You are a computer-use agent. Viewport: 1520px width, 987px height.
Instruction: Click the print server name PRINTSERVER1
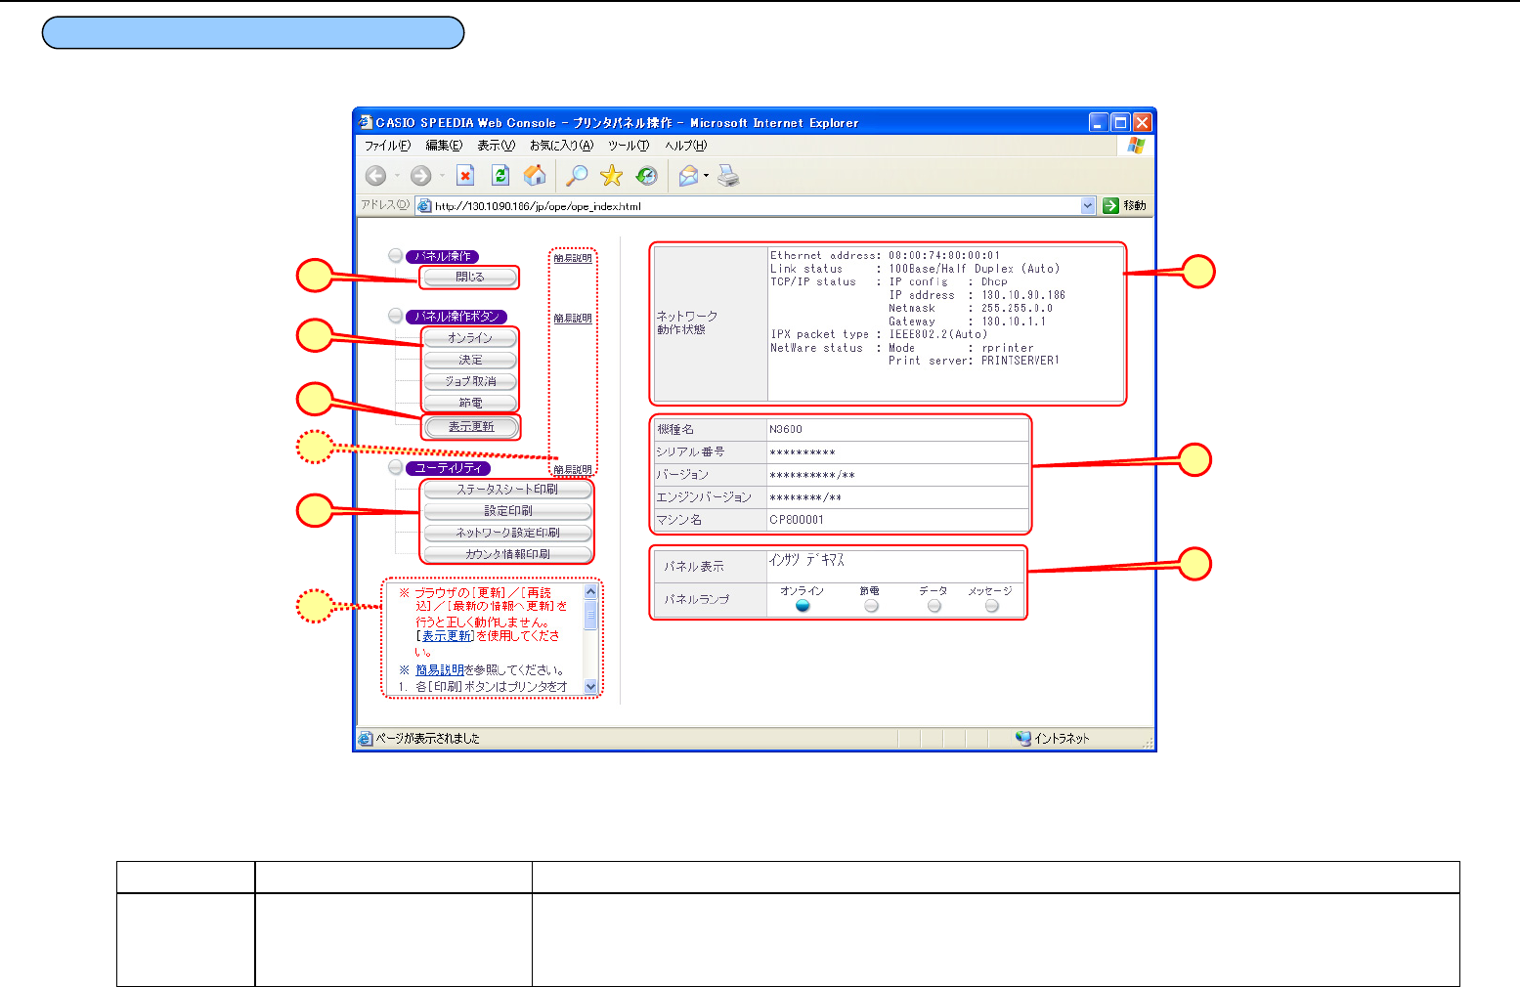pyautogui.click(x=1021, y=361)
